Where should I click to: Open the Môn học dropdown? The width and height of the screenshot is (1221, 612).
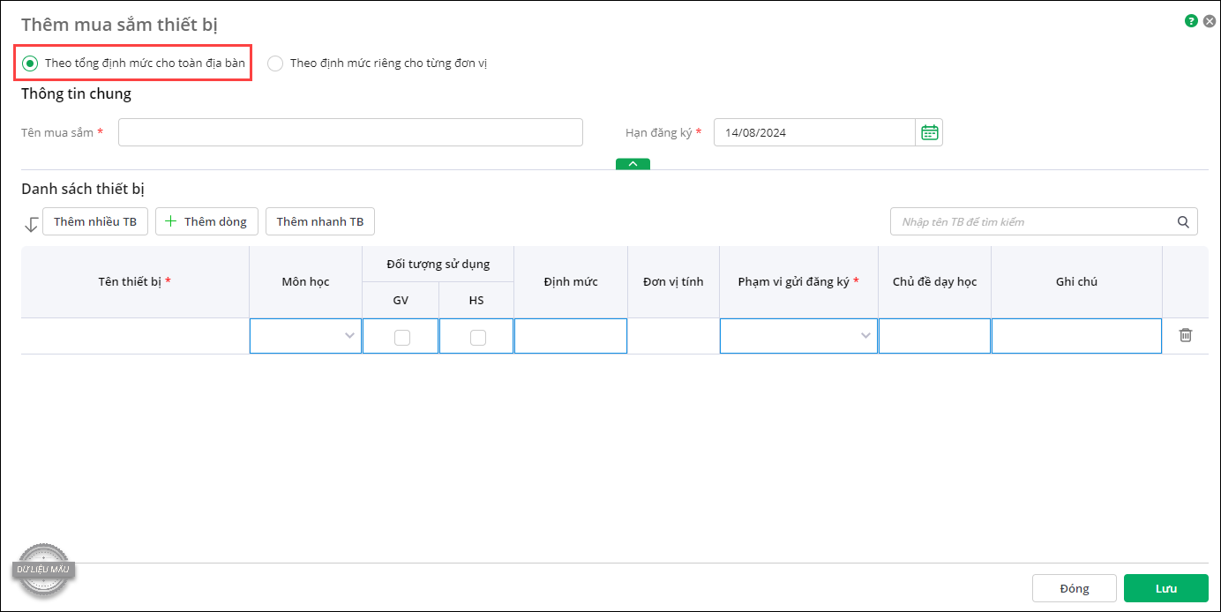(x=305, y=336)
